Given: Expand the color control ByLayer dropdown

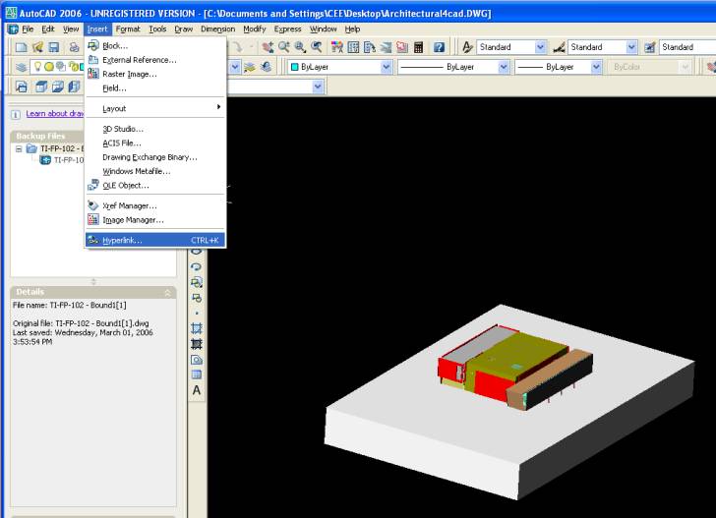Looking at the screenshot, I should click(x=386, y=67).
